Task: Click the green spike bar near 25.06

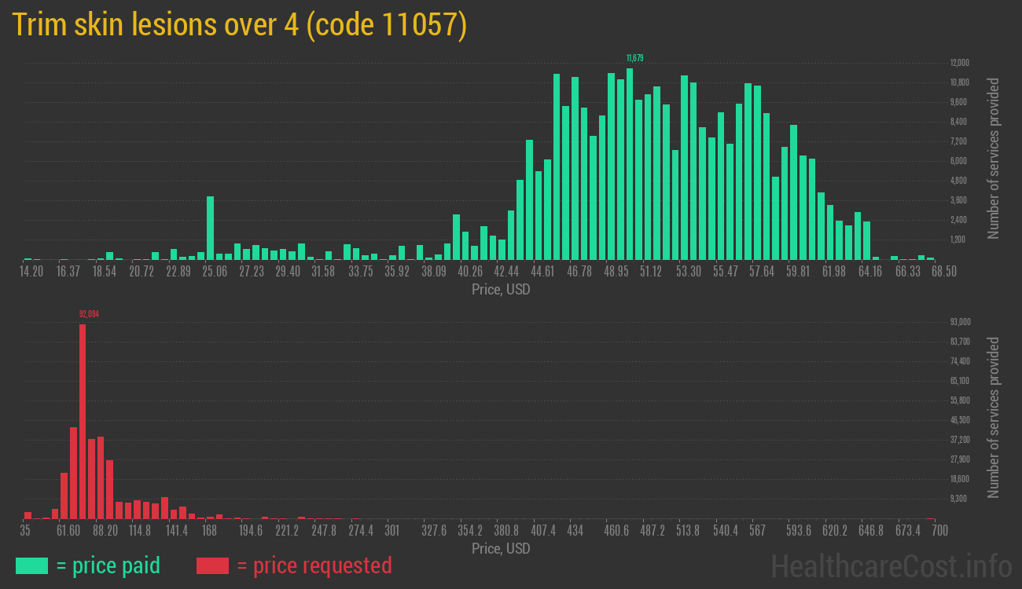Action: (x=210, y=228)
